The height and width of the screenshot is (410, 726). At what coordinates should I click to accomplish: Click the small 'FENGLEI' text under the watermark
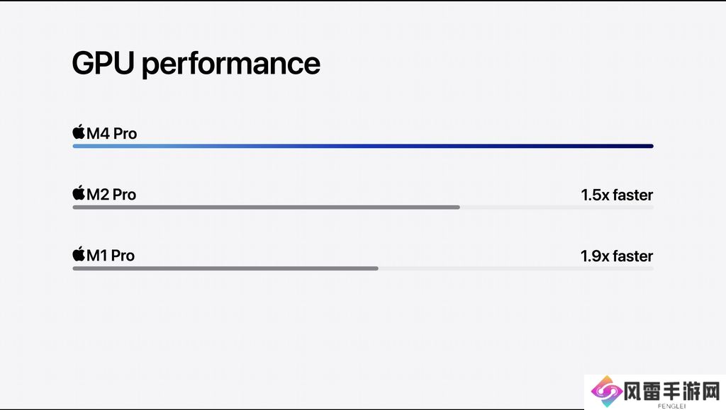[x=671, y=406]
